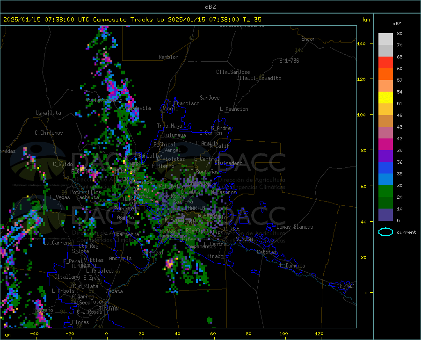This screenshot has height=340, width=421.
Task: Click the blue 35-36 dBZ swatch
Action: point(385,168)
